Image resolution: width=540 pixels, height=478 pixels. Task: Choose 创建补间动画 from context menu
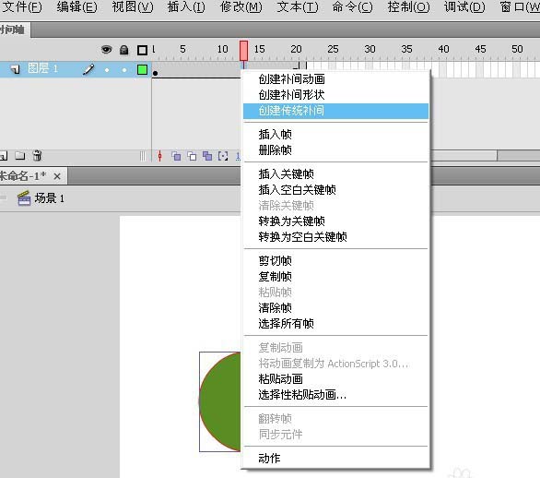point(335,79)
